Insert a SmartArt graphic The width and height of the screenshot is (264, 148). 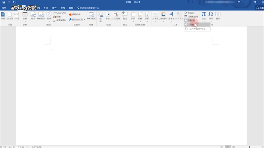pos(60,13)
